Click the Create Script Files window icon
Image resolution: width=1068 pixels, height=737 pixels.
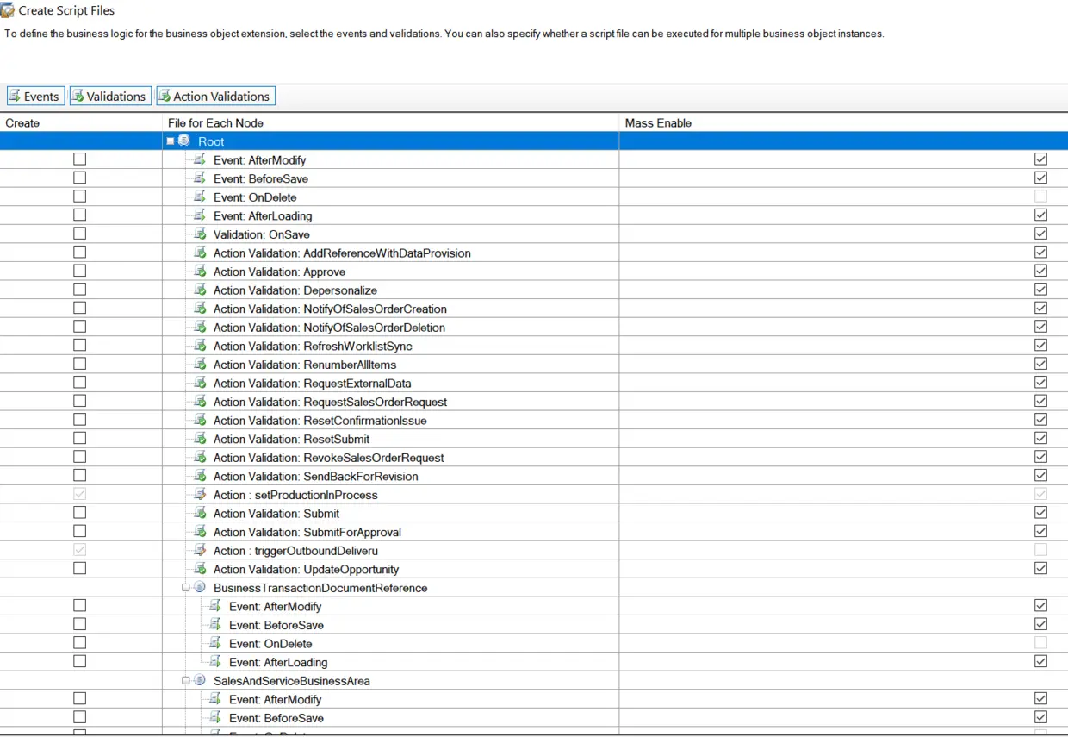point(8,10)
